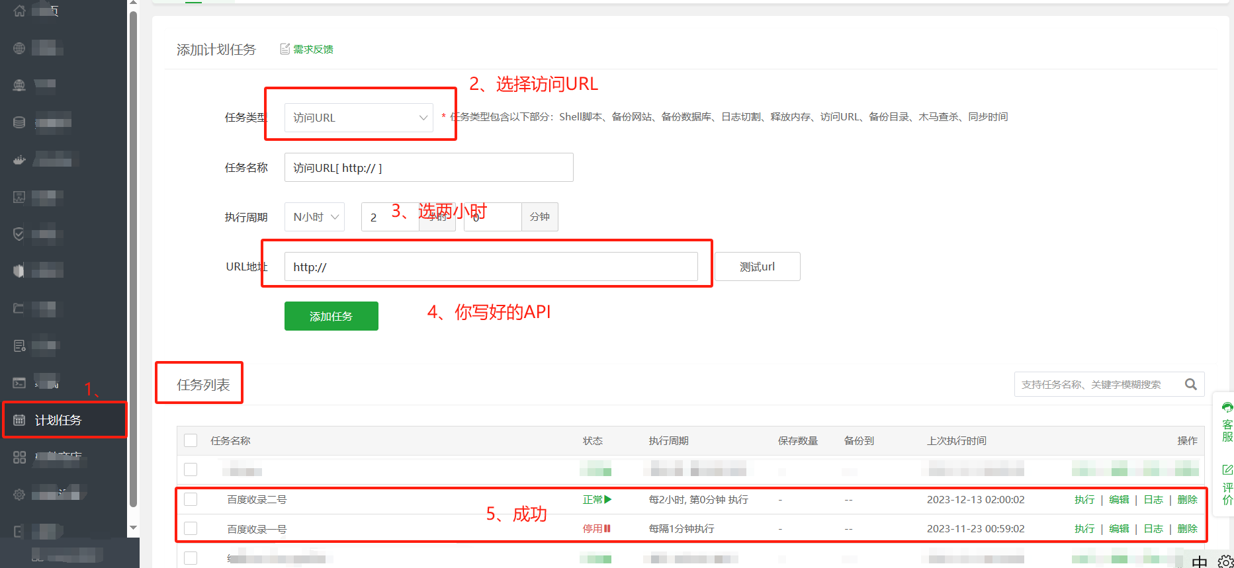Open the Docker whale icon in sidebar
Screen dimensions: 1234x568
pos(19,159)
